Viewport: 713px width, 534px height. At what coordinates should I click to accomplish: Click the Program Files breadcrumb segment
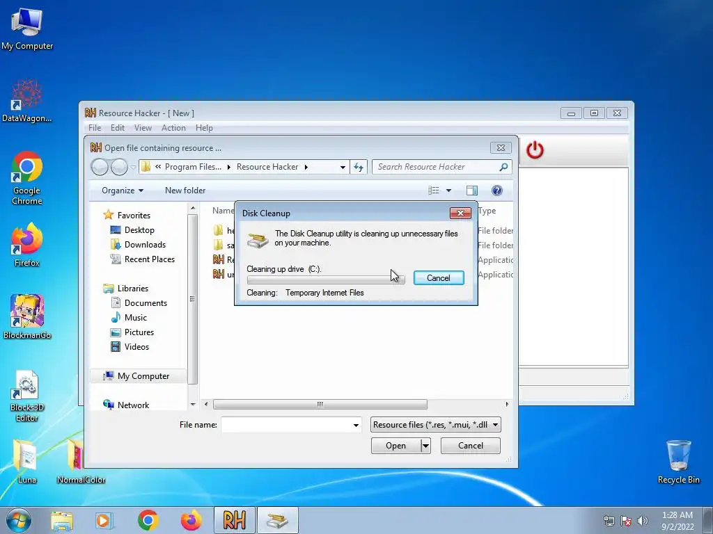tap(193, 167)
